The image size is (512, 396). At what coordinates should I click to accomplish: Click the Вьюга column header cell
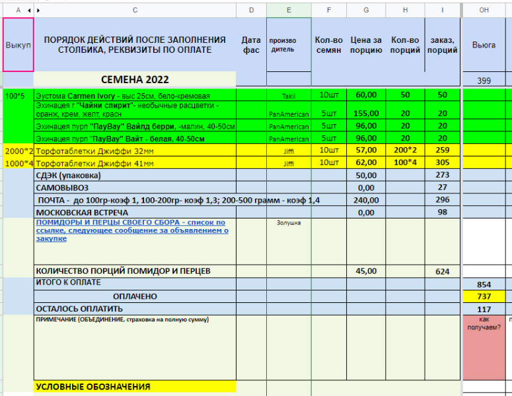(484, 45)
